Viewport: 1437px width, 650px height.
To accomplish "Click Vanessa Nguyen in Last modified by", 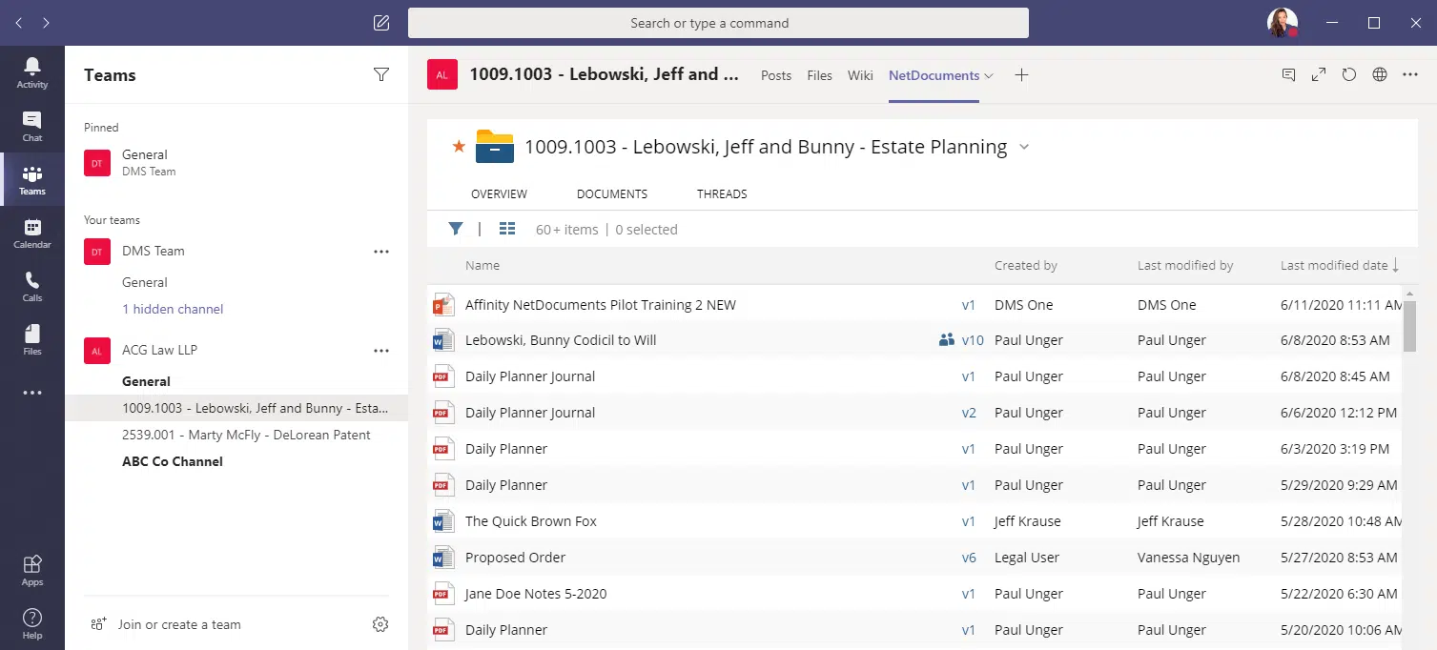I will [x=1189, y=558].
